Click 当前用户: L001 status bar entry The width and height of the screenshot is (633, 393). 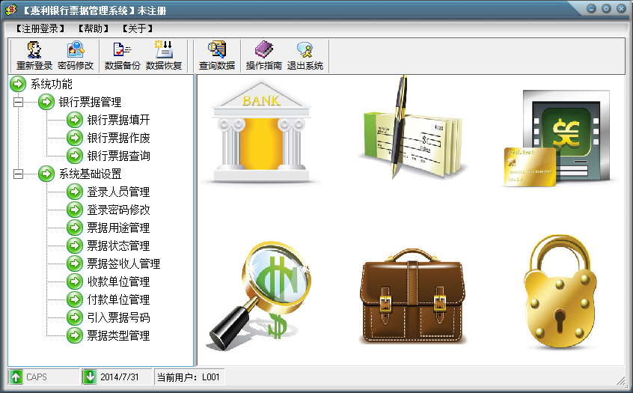click(x=188, y=377)
